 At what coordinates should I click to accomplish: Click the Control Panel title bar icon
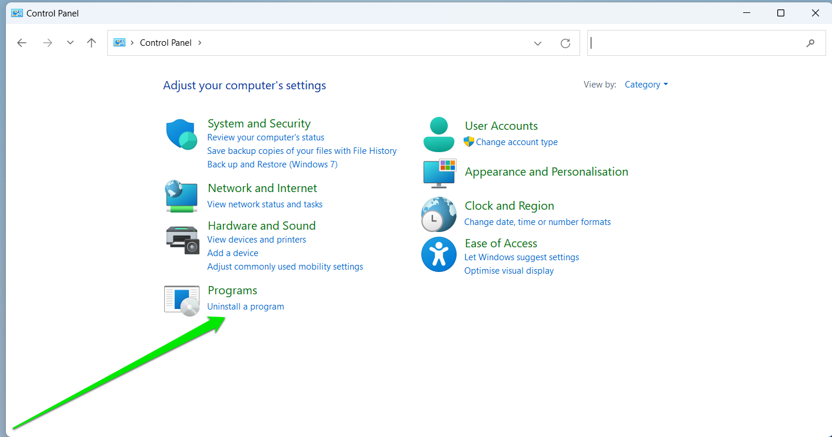tap(17, 13)
